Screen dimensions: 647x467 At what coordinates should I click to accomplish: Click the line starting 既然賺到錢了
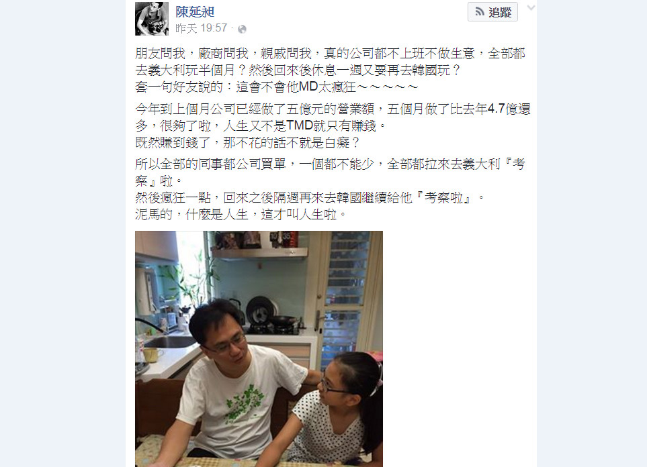coord(247,143)
